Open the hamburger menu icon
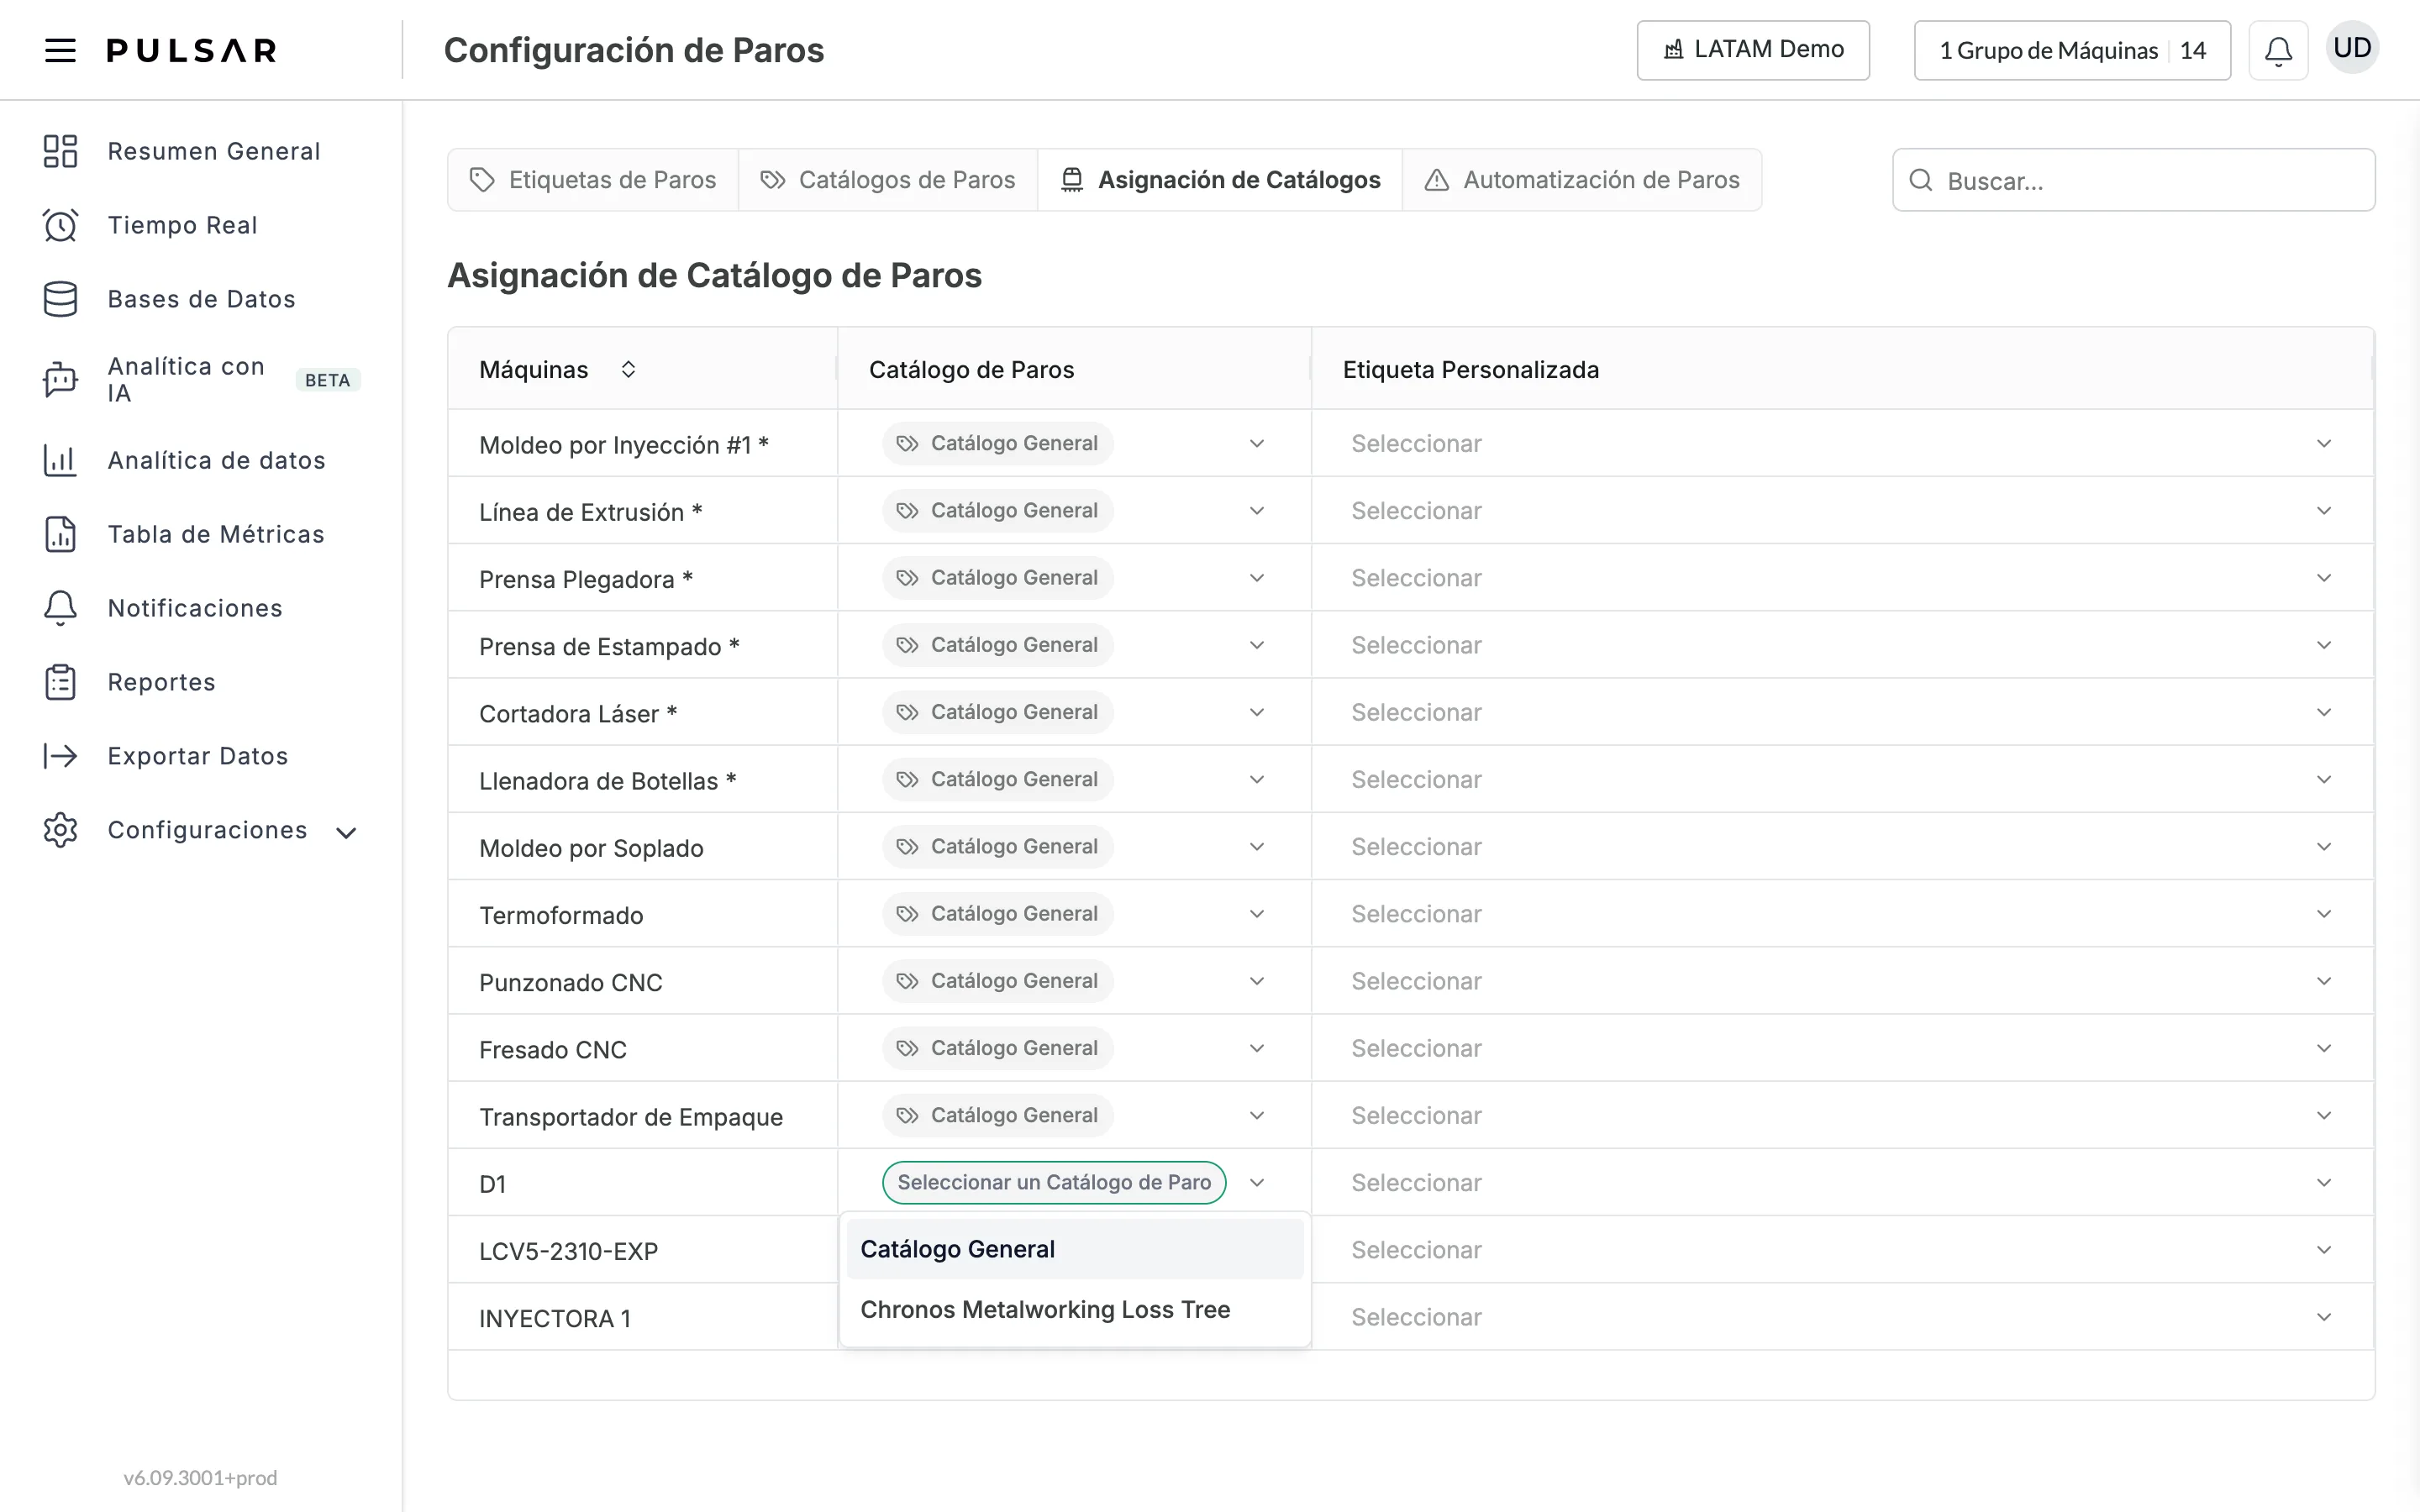The width and height of the screenshot is (2420, 1512). click(x=60, y=50)
